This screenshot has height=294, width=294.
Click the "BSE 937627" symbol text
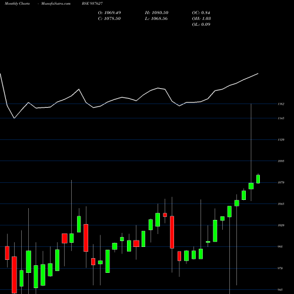[92, 4]
